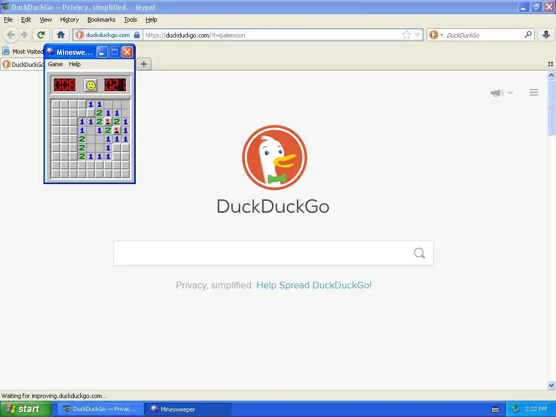Switch to Minesweeper taskbar button

pyautogui.click(x=188, y=409)
